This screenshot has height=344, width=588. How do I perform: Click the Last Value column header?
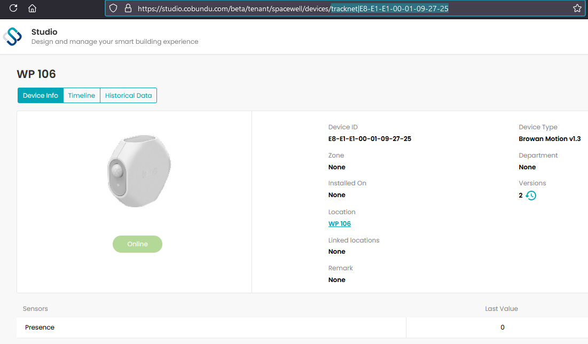tap(501, 308)
